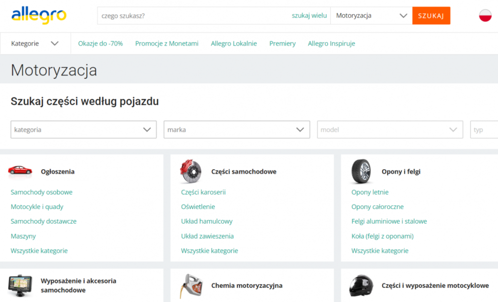Open Opony całoroczne link
Screen dimensions: 498x302
coord(377,207)
